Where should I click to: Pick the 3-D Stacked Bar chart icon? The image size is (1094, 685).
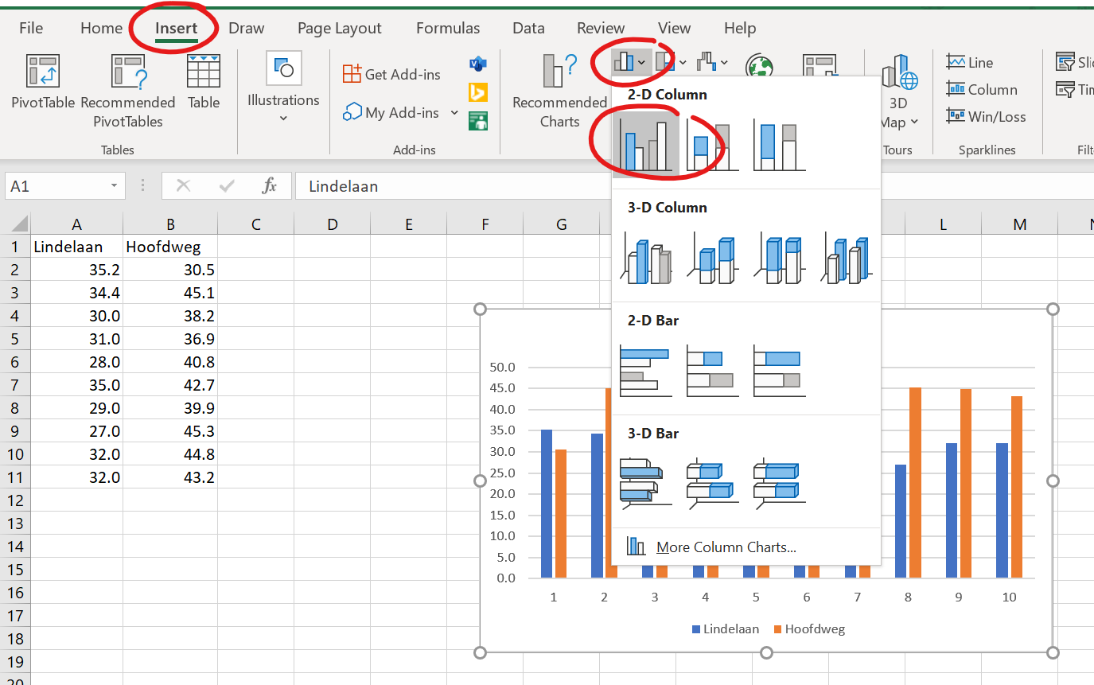tap(712, 483)
